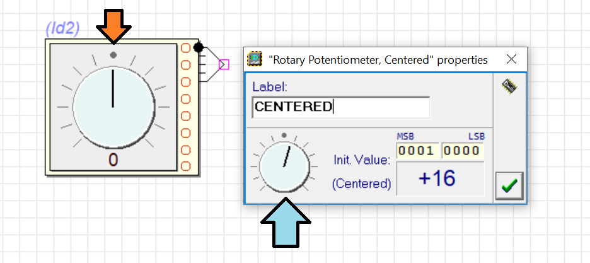Image resolution: width=590 pixels, height=263 pixels.
Task: Click the +16 centered value display
Action: [440, 178]
